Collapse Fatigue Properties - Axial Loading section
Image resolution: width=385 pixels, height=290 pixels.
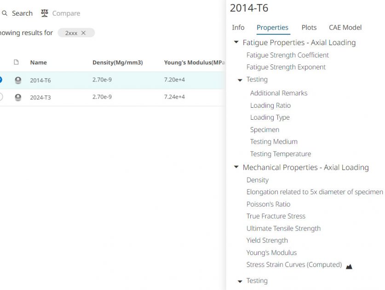point(236,42)
